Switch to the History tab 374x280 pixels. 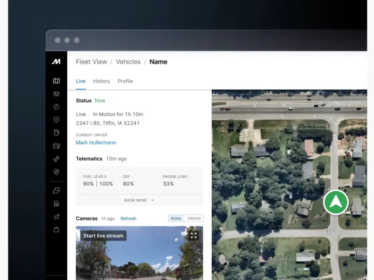click(101, 81)
